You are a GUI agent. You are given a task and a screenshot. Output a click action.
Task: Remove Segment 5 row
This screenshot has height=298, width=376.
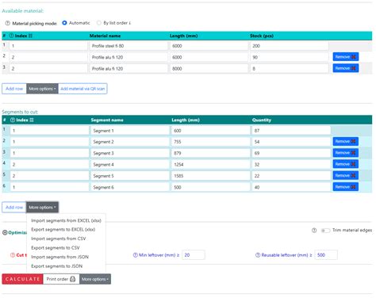[346, 175]
